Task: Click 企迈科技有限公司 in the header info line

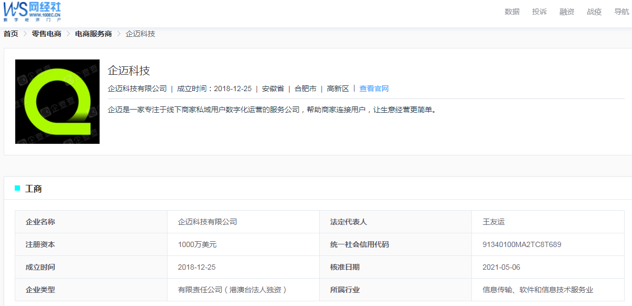Action: [137, 88]
